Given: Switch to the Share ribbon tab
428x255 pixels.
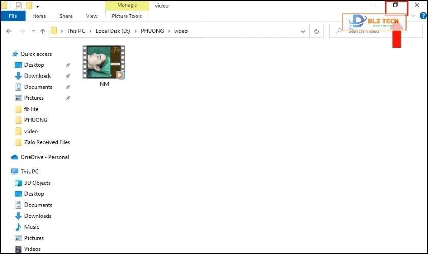Looking at the screenshot, I should tap(66, 16).
